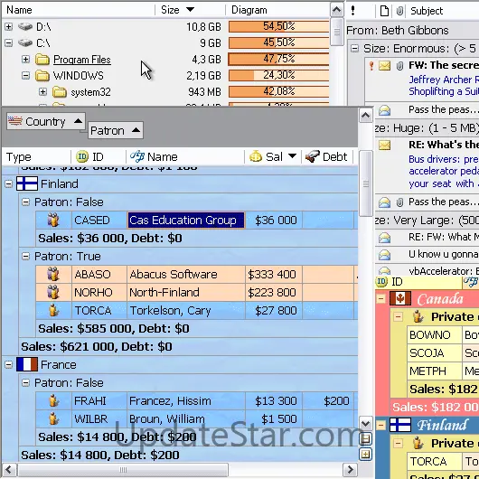Image resolution: width=479 pixels, height=479 pixels.
Task: Click the Canada flag icon in right grid
Action: click(x=400, y=298)
